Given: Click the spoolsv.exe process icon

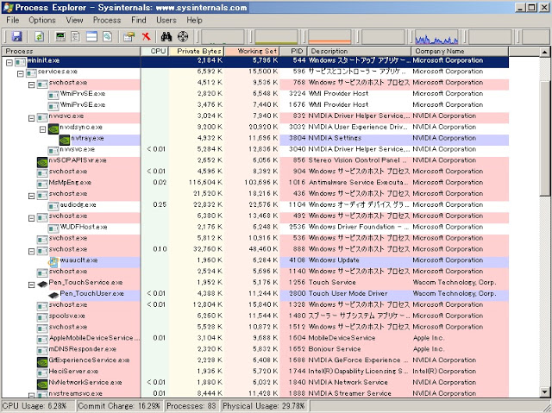Looking at the screenshot, I should pyautogui.click(x=42, y=317).
